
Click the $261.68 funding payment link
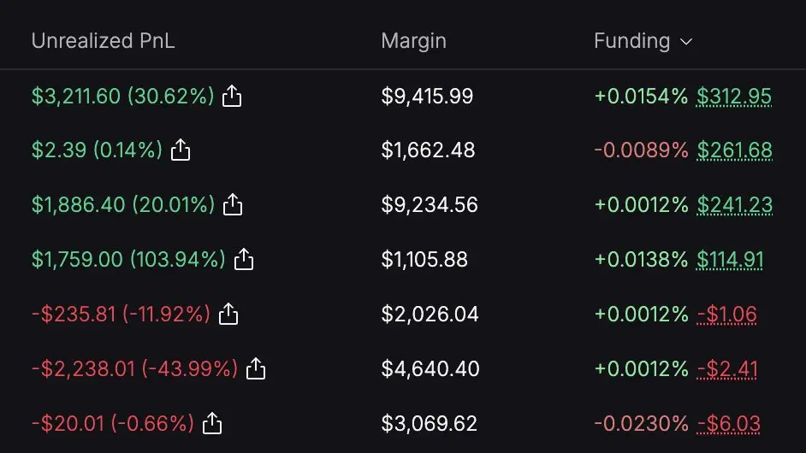(x=734, y=151)
